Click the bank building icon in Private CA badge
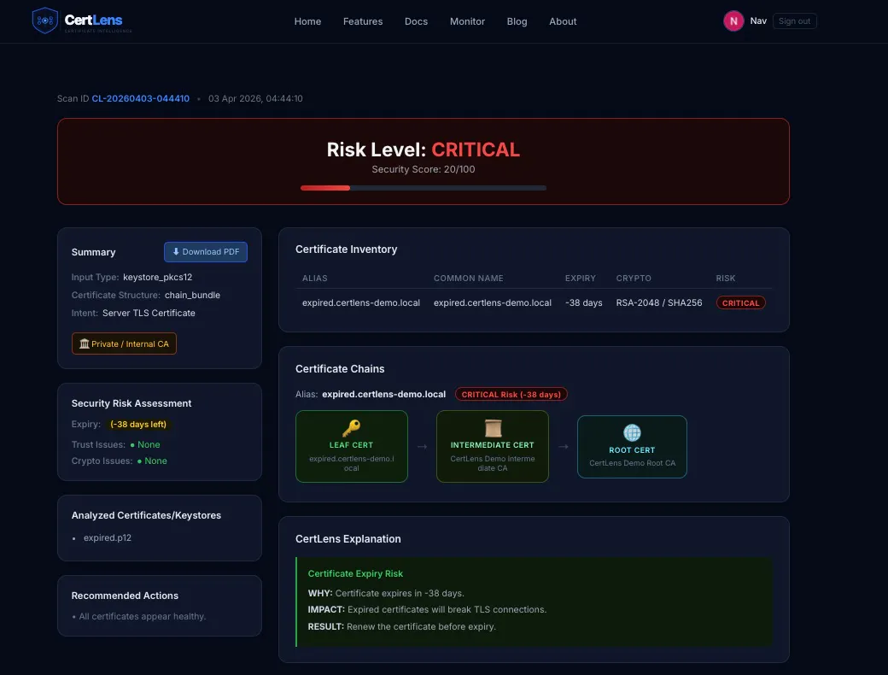The image size is (888, 675). (x=85, y=343)
